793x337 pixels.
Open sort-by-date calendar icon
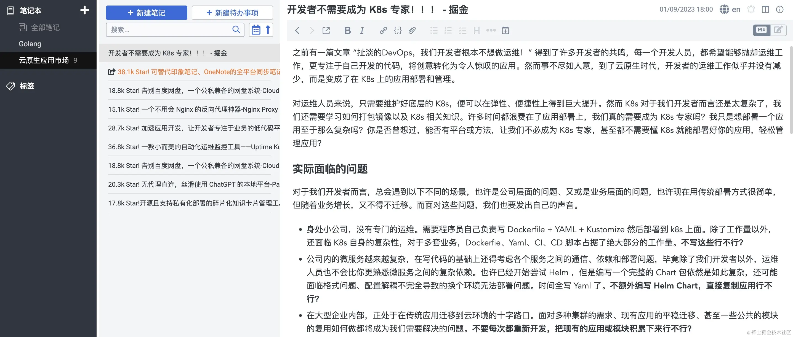(x=256, y=30)
